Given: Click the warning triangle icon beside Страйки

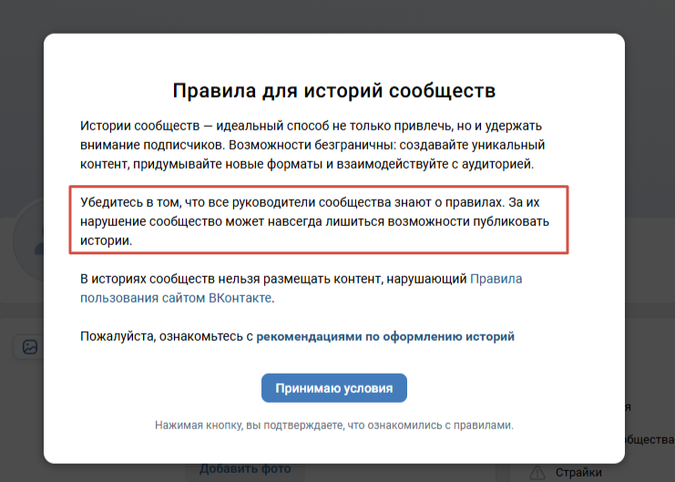Looking at the screenshot, I should pyautogui.click(x=537, y=472).
